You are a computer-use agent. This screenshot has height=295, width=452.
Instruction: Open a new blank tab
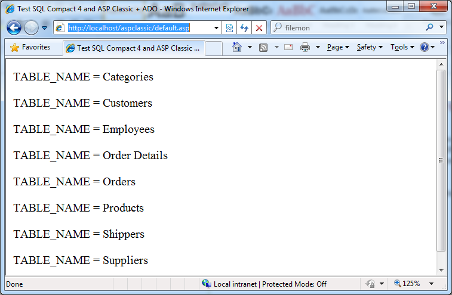pyautogui.click(x=214, y=49)
